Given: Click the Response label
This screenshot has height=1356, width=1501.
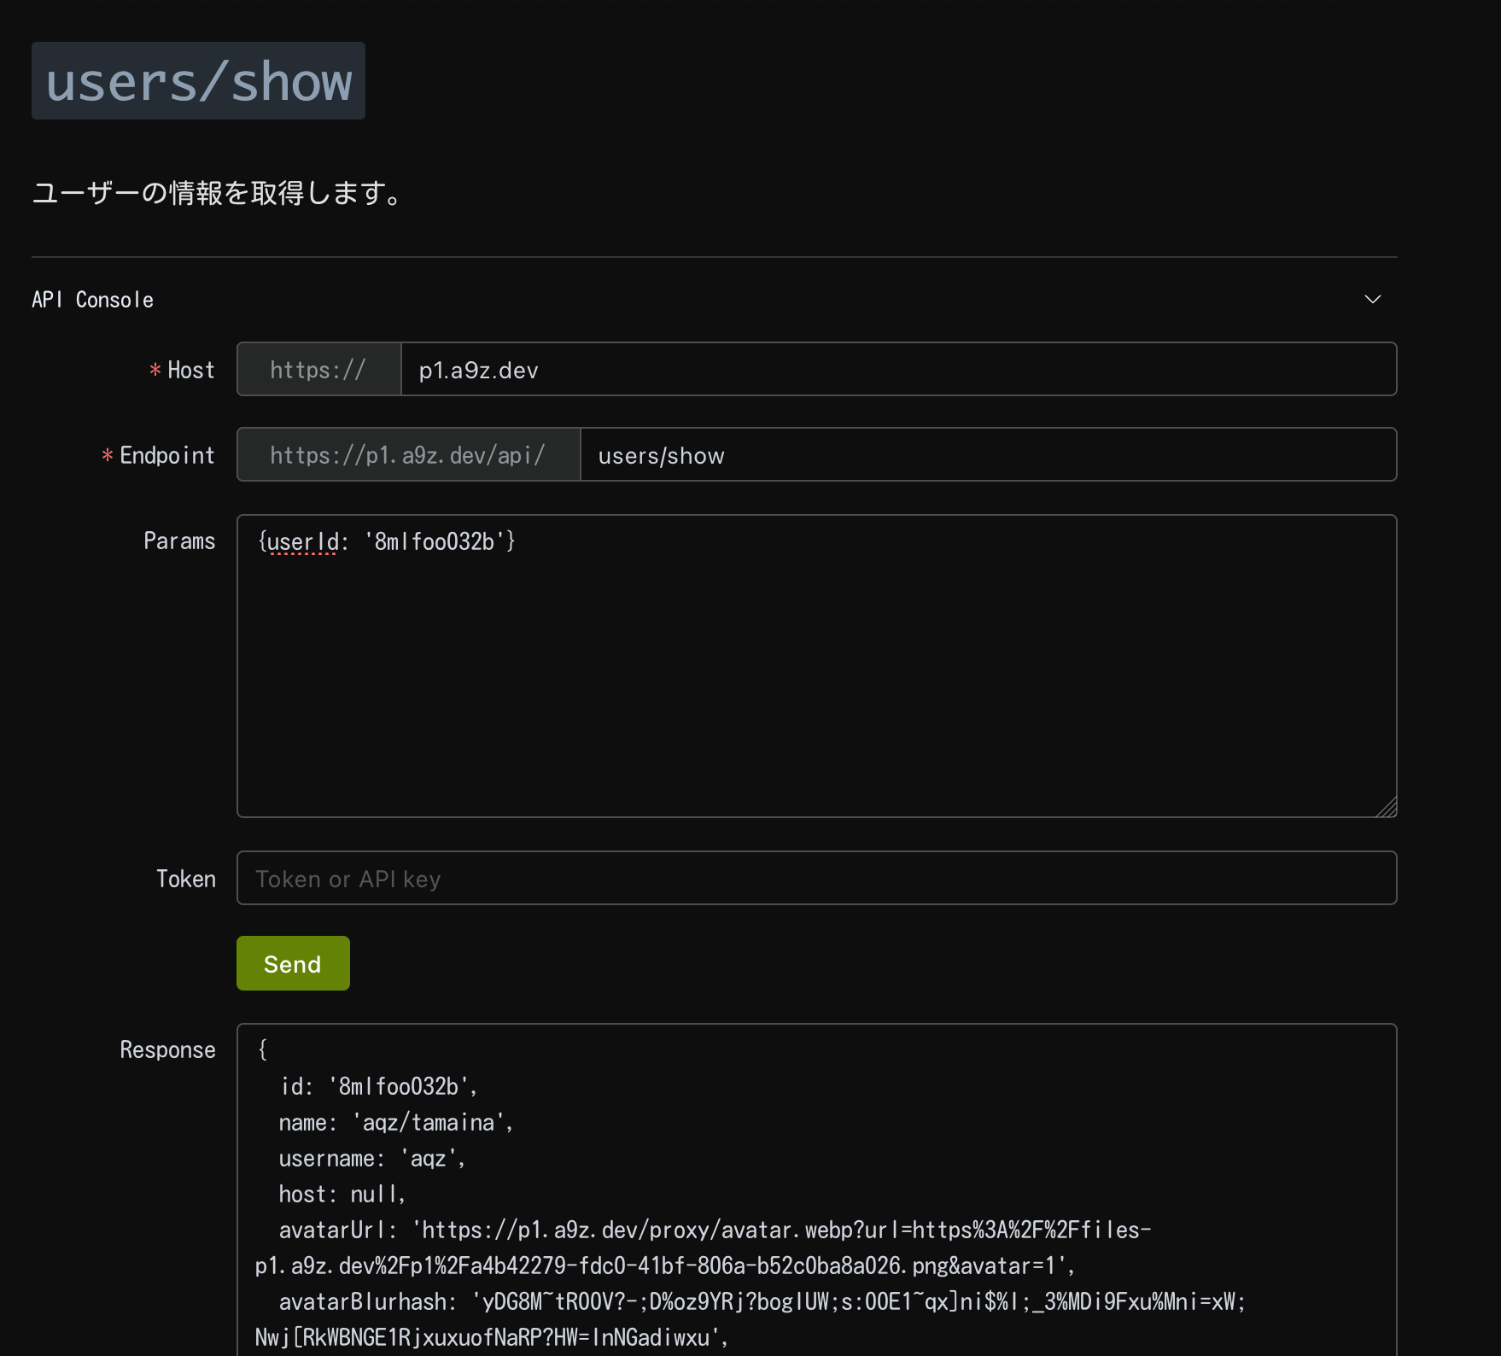Looking at the screenshot, I should (x=167, y=1049).
